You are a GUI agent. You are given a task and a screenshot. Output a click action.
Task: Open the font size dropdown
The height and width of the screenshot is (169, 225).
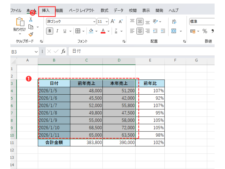pos(107,22)
